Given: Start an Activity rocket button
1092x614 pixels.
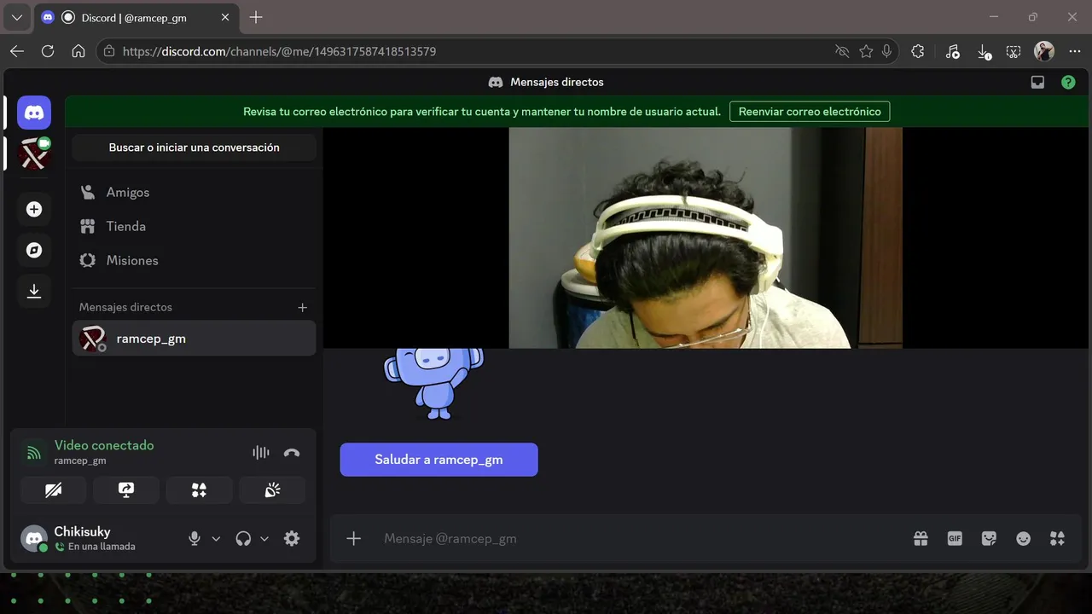Looking at the screenshot, I should coord(199,489).
